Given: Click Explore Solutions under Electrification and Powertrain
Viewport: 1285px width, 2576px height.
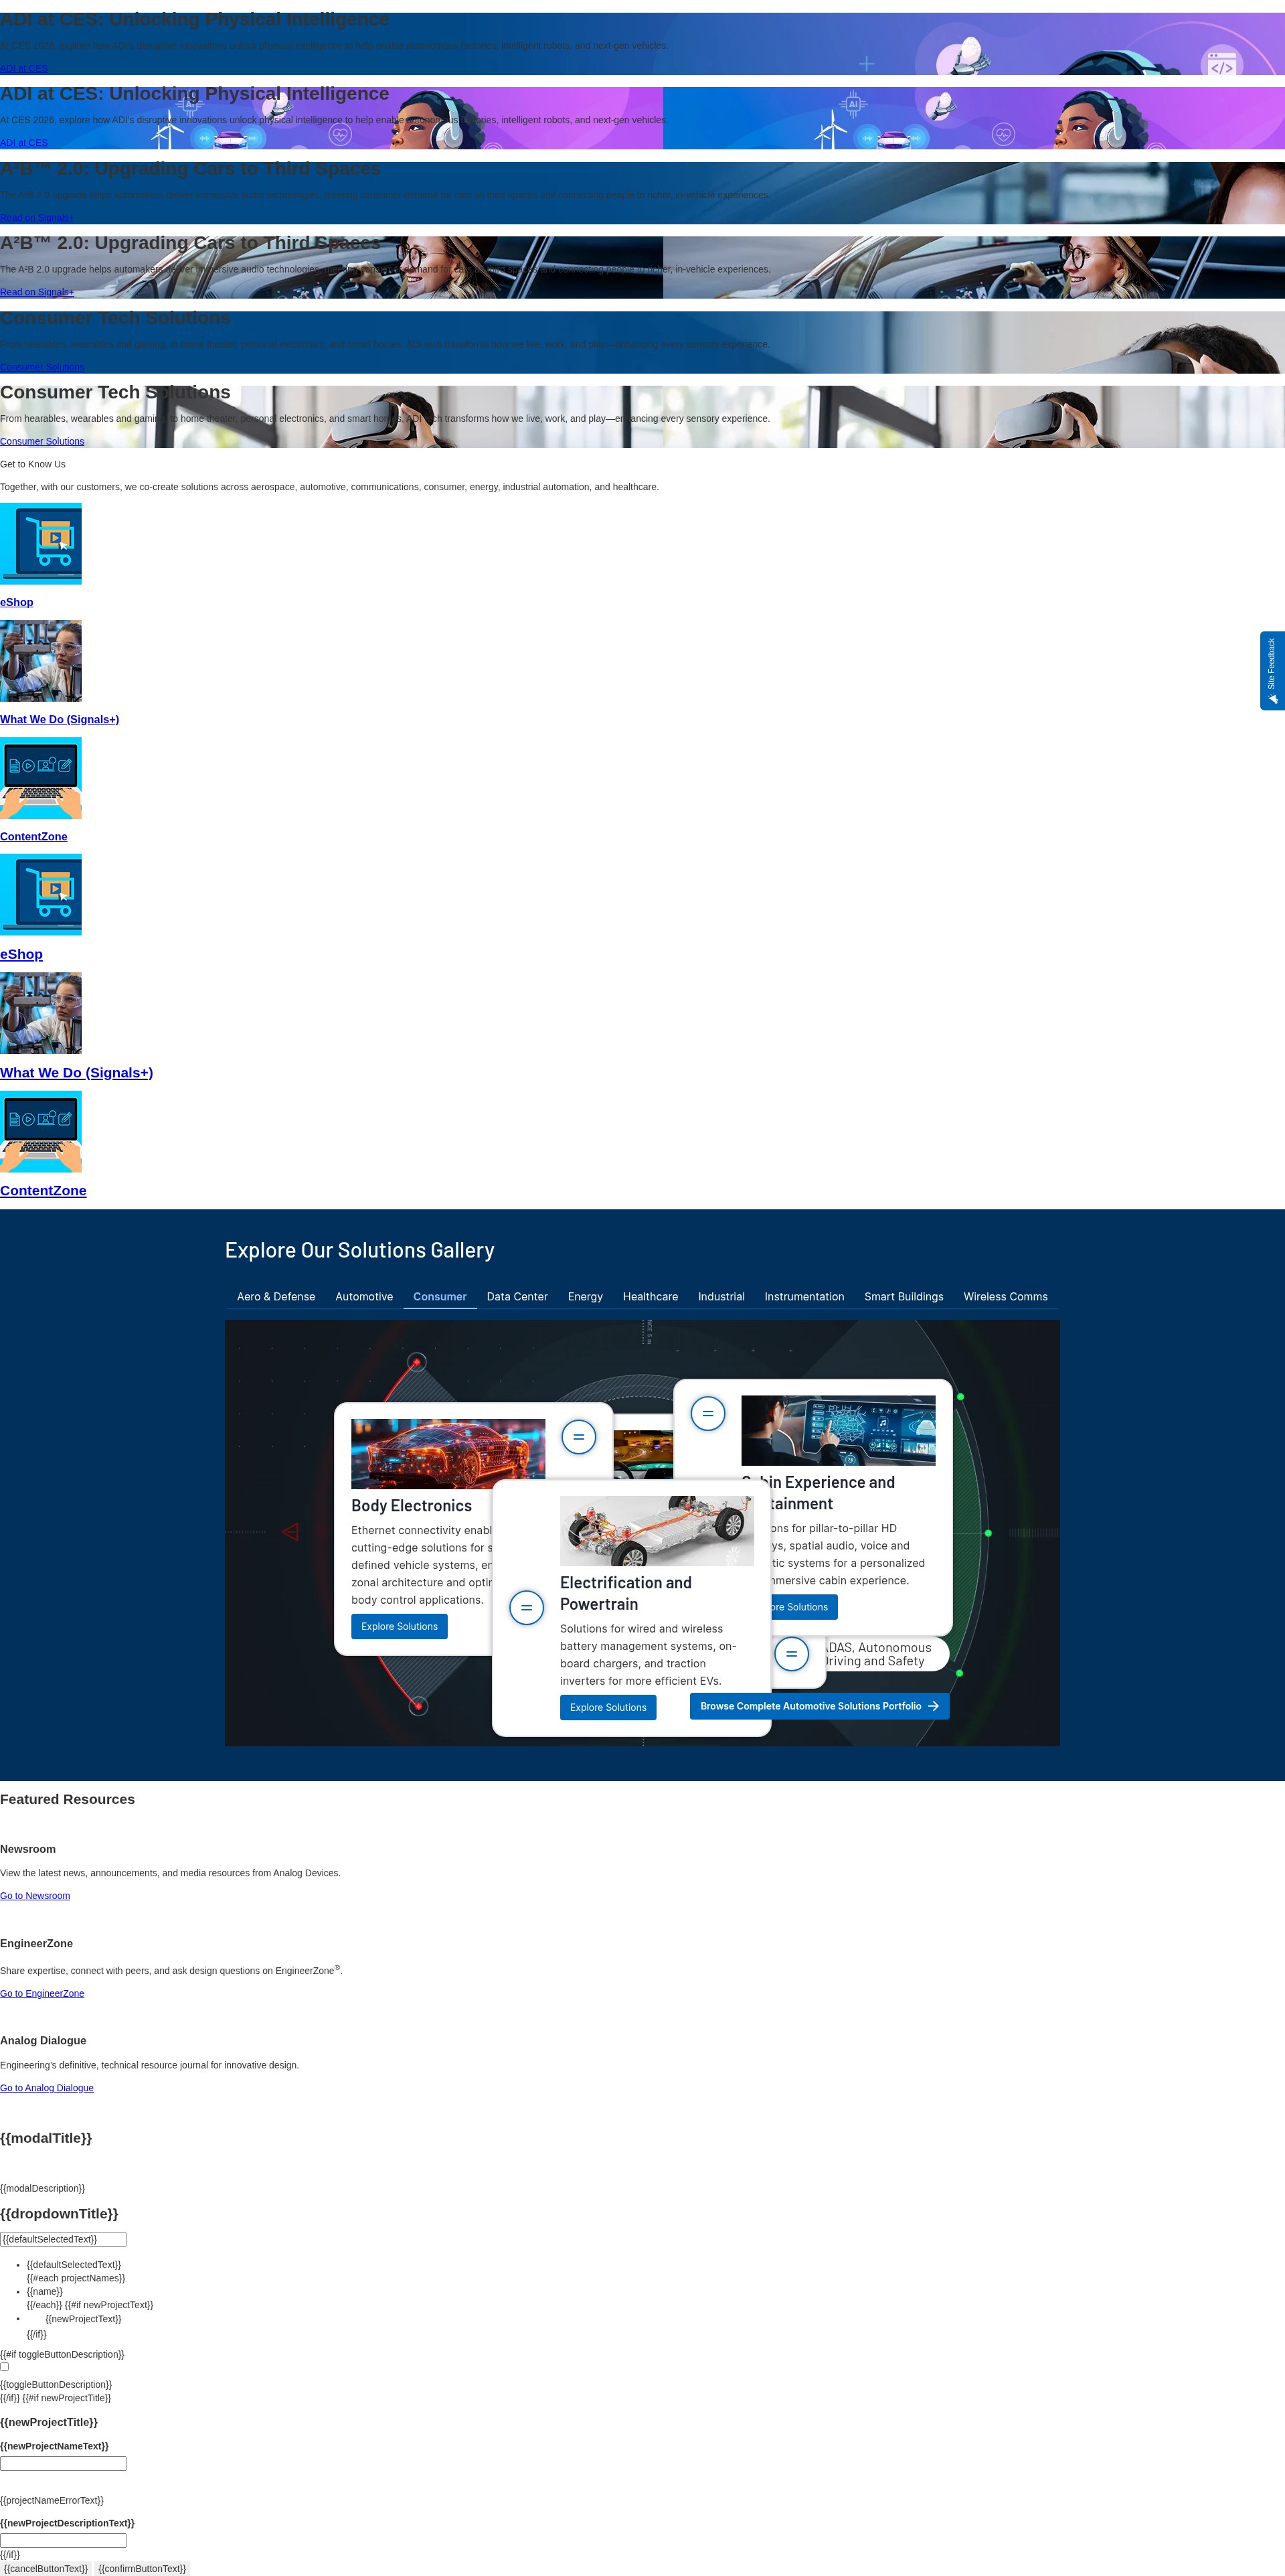Looking at the screenshot, I should 608,1707.
